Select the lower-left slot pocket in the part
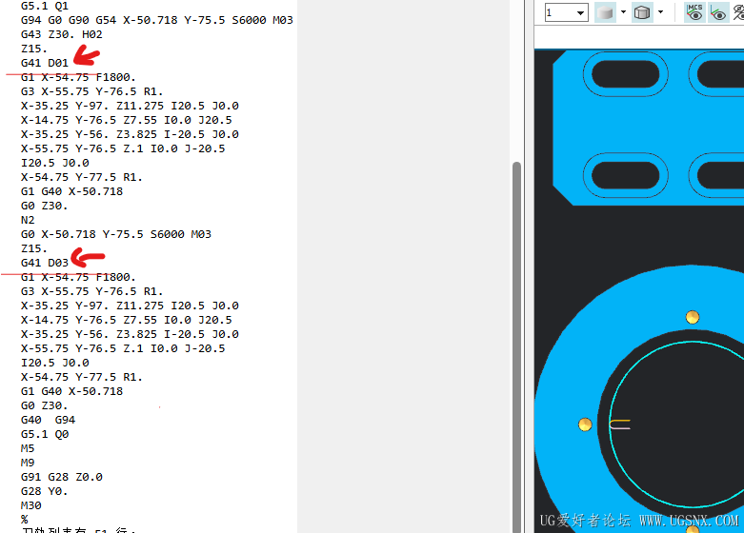 point(625,175)
